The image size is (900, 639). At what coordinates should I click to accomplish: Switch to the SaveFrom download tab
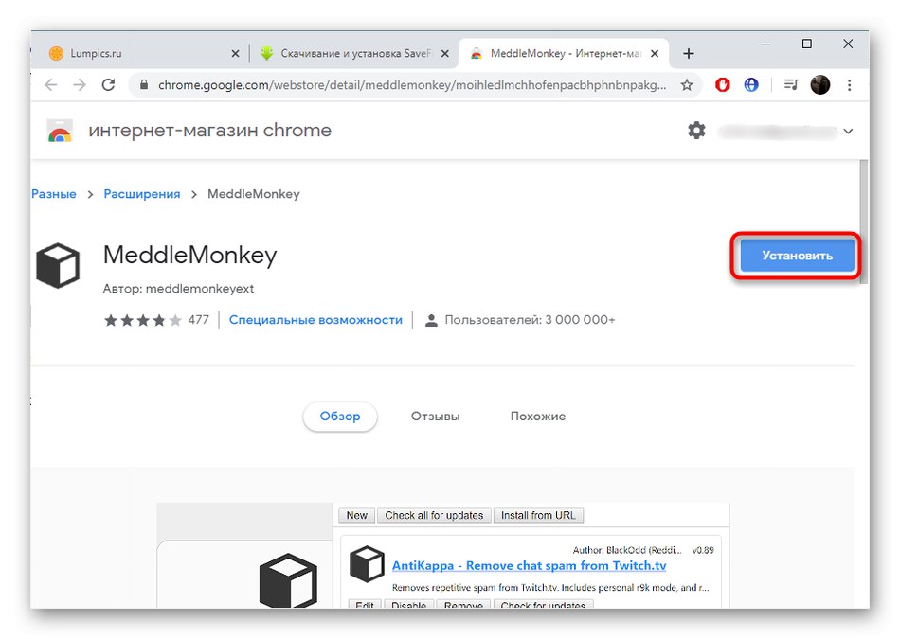click(354, 53)
